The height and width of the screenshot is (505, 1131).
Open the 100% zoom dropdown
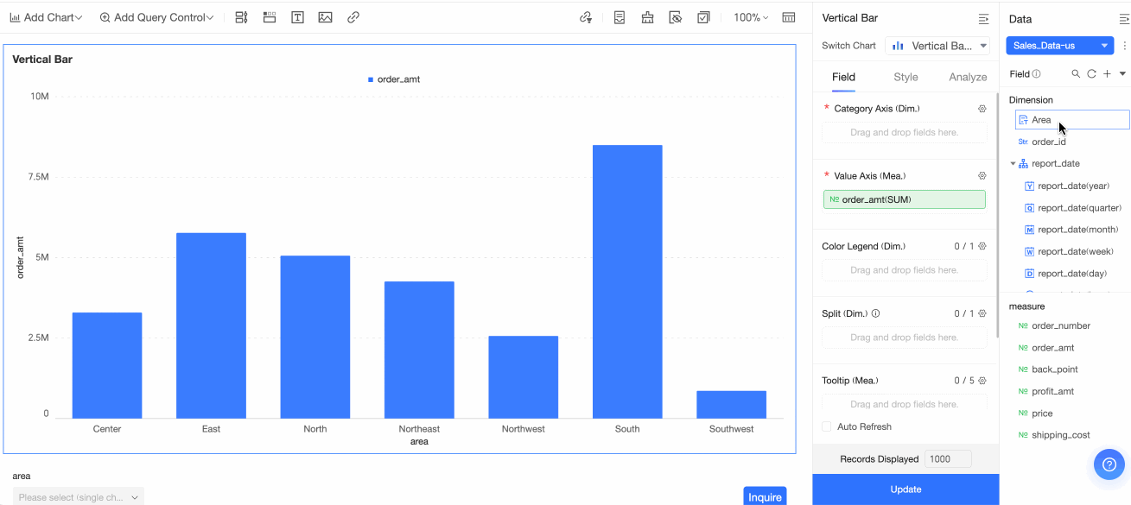click(751, 17)
